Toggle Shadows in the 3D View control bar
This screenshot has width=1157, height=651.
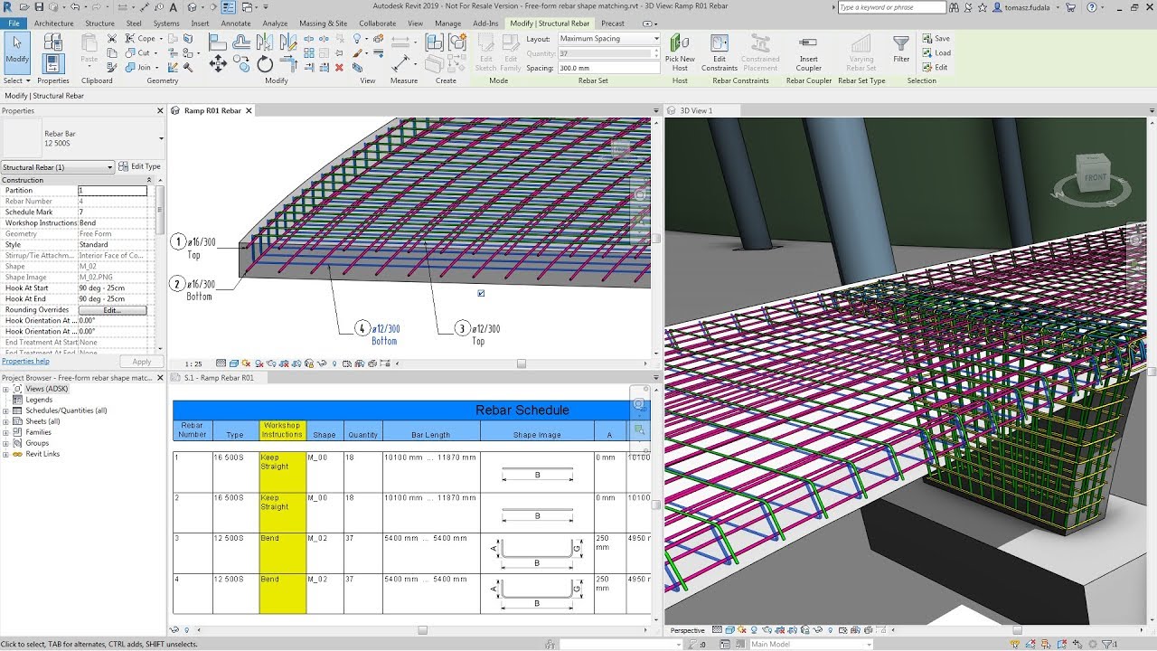[741, 629]
